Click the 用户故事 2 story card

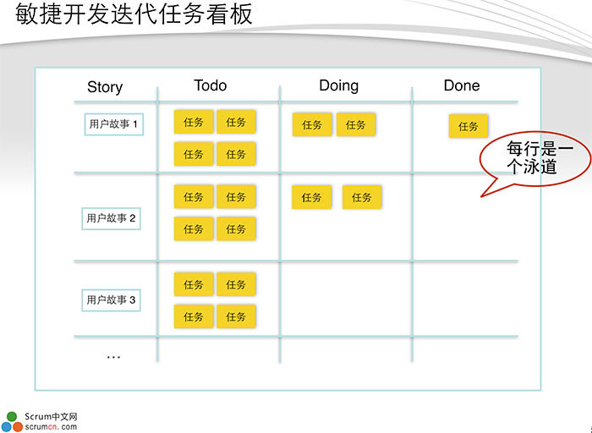(x=111, y=218)
